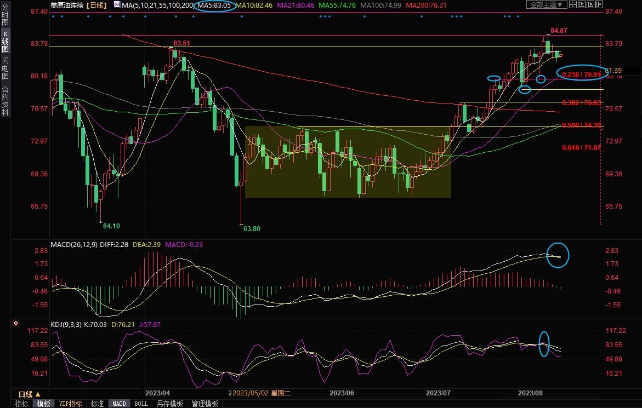This screenshot has width=642, height=408.
Task: Toggle the 标准 template option
Action: click(x=96, y=404)
